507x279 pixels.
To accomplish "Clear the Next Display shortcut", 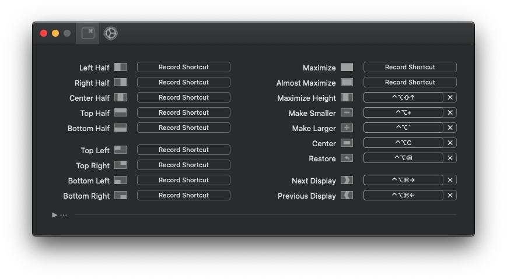I will click(450, 180).
